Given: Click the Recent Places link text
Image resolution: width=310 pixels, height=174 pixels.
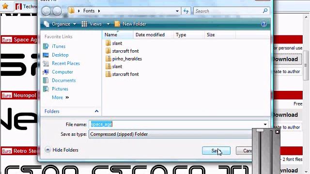Looking at the screenshot, I should (66, 63).
